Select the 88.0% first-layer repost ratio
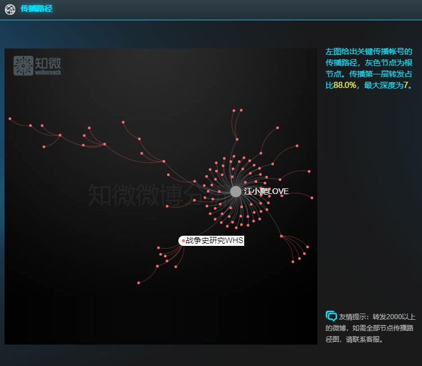The width and height of the screenshot is (422, 366). (x=345, y=85)
